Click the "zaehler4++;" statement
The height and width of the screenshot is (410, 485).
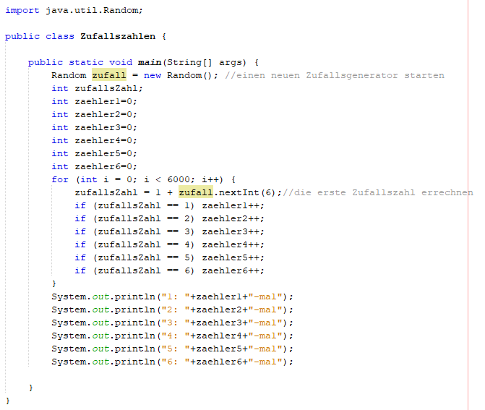click(x=233, y=244)
